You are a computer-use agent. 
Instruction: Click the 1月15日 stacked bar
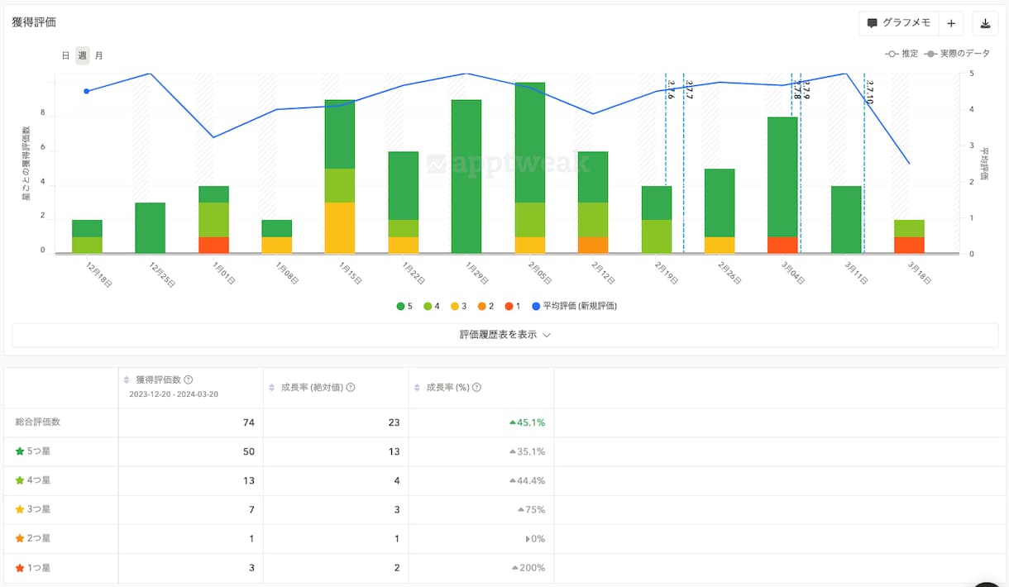[340, 176]
